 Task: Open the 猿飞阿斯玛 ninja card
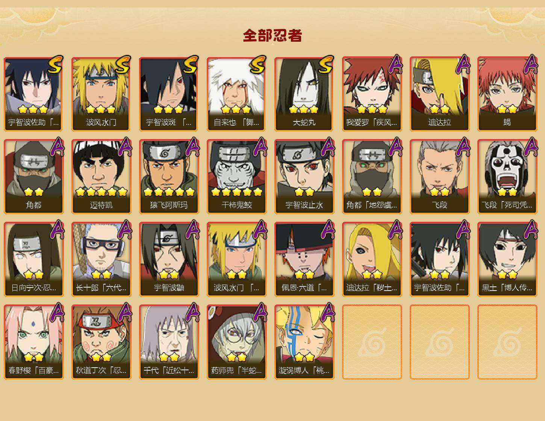[x=169, y=177]
